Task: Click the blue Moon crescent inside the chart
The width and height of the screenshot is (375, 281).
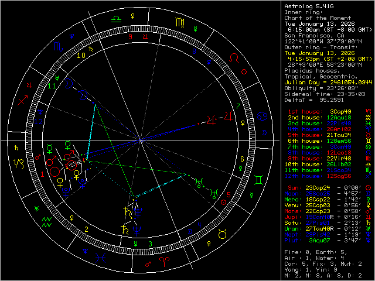Action: tap(69, 84)
